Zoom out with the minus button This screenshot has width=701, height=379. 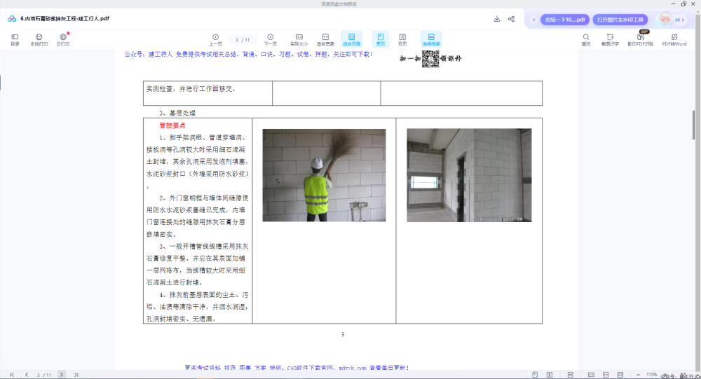(x=638, y=375)
